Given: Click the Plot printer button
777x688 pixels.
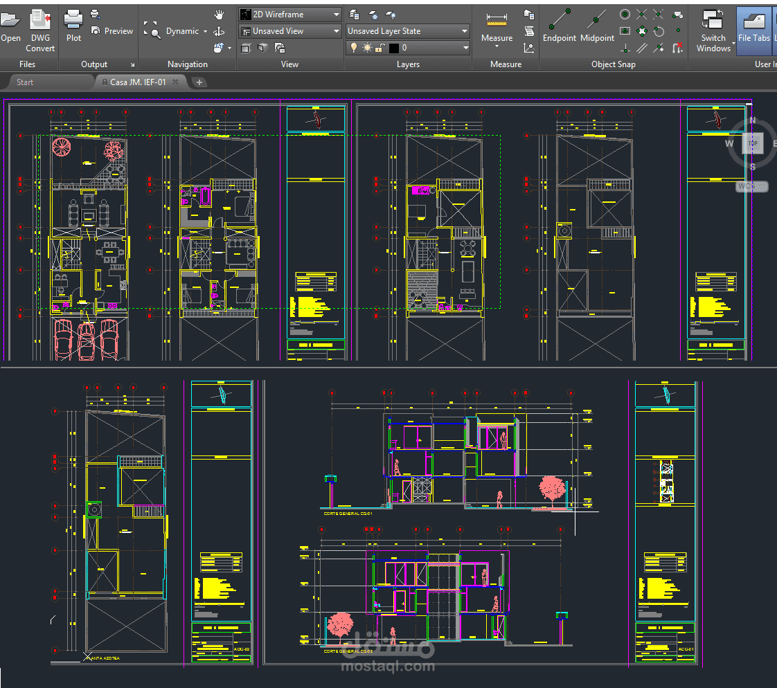Looking at the screenshot, I should pos(73,26).
